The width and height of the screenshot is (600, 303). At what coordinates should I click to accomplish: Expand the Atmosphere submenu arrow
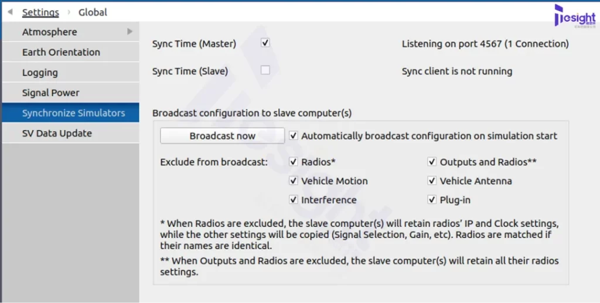tap(130, 32)
